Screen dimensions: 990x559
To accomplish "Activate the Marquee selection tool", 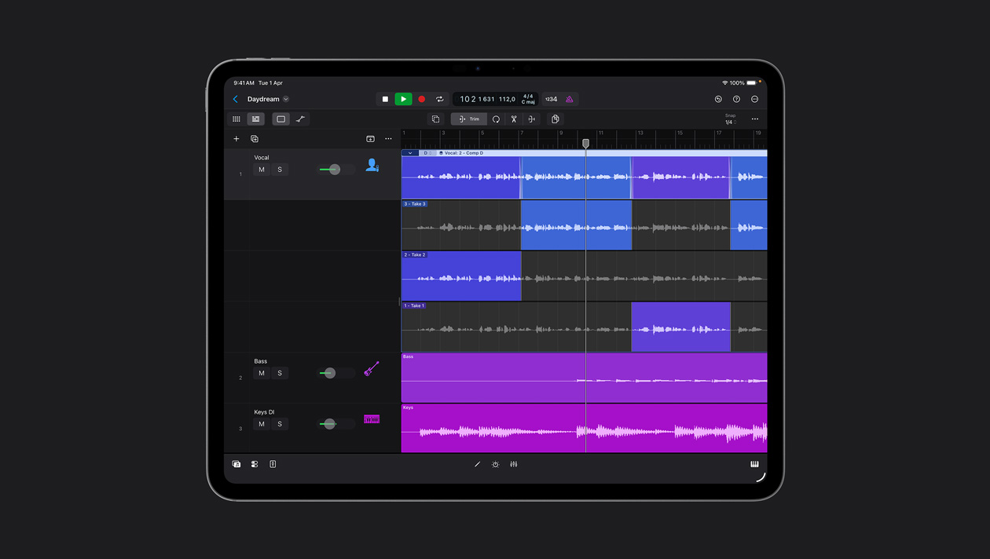I will pos(436,119).
